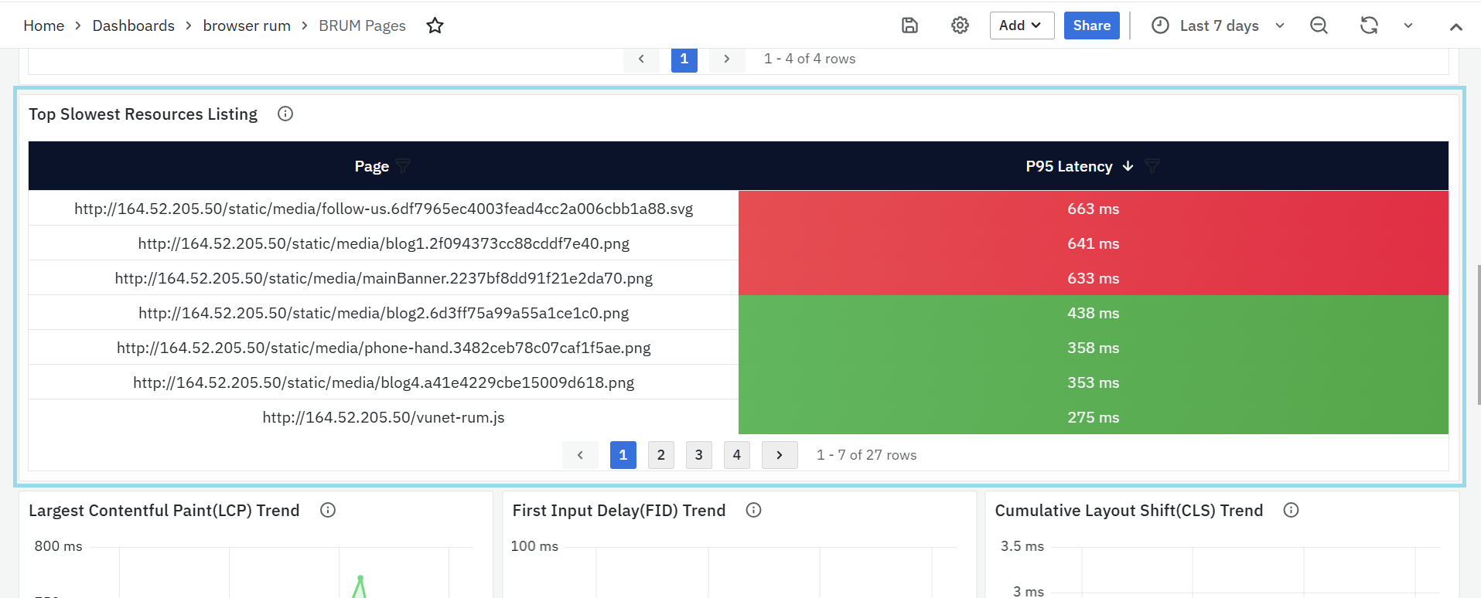Collapse the top bar with the up chevron
Screen dimensions: 1481x598
pyautogui.click(x=1455, y=26)
